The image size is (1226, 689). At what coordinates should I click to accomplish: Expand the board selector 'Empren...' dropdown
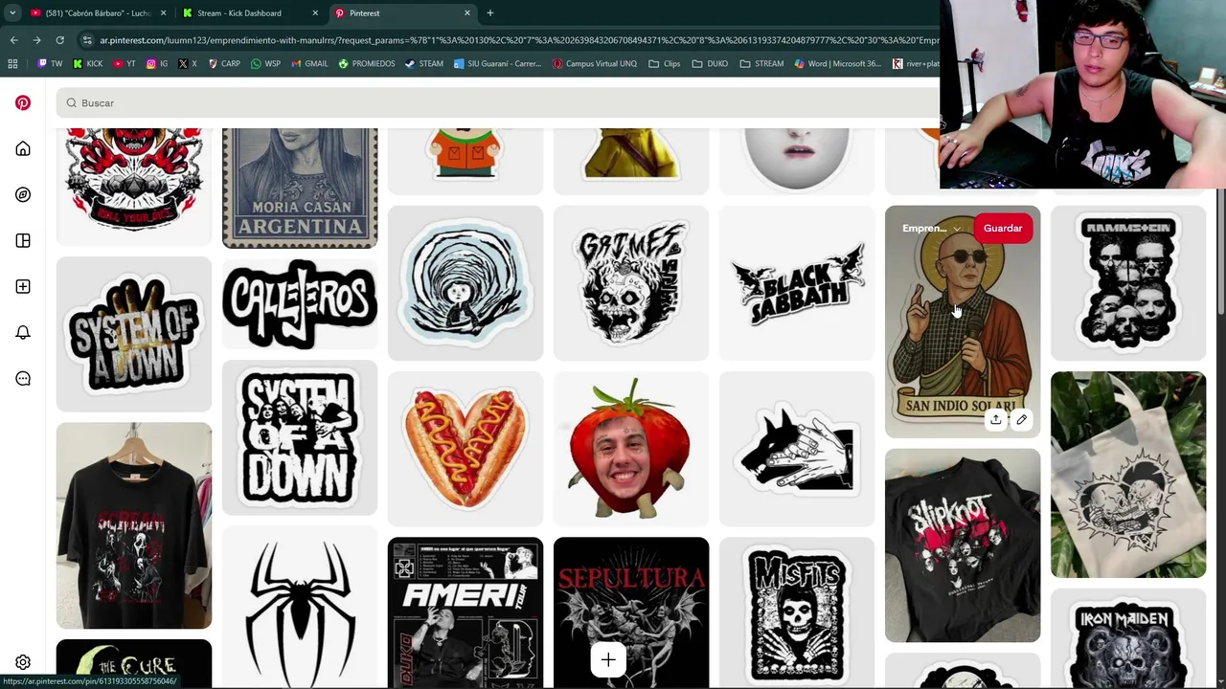pos(931,229)
